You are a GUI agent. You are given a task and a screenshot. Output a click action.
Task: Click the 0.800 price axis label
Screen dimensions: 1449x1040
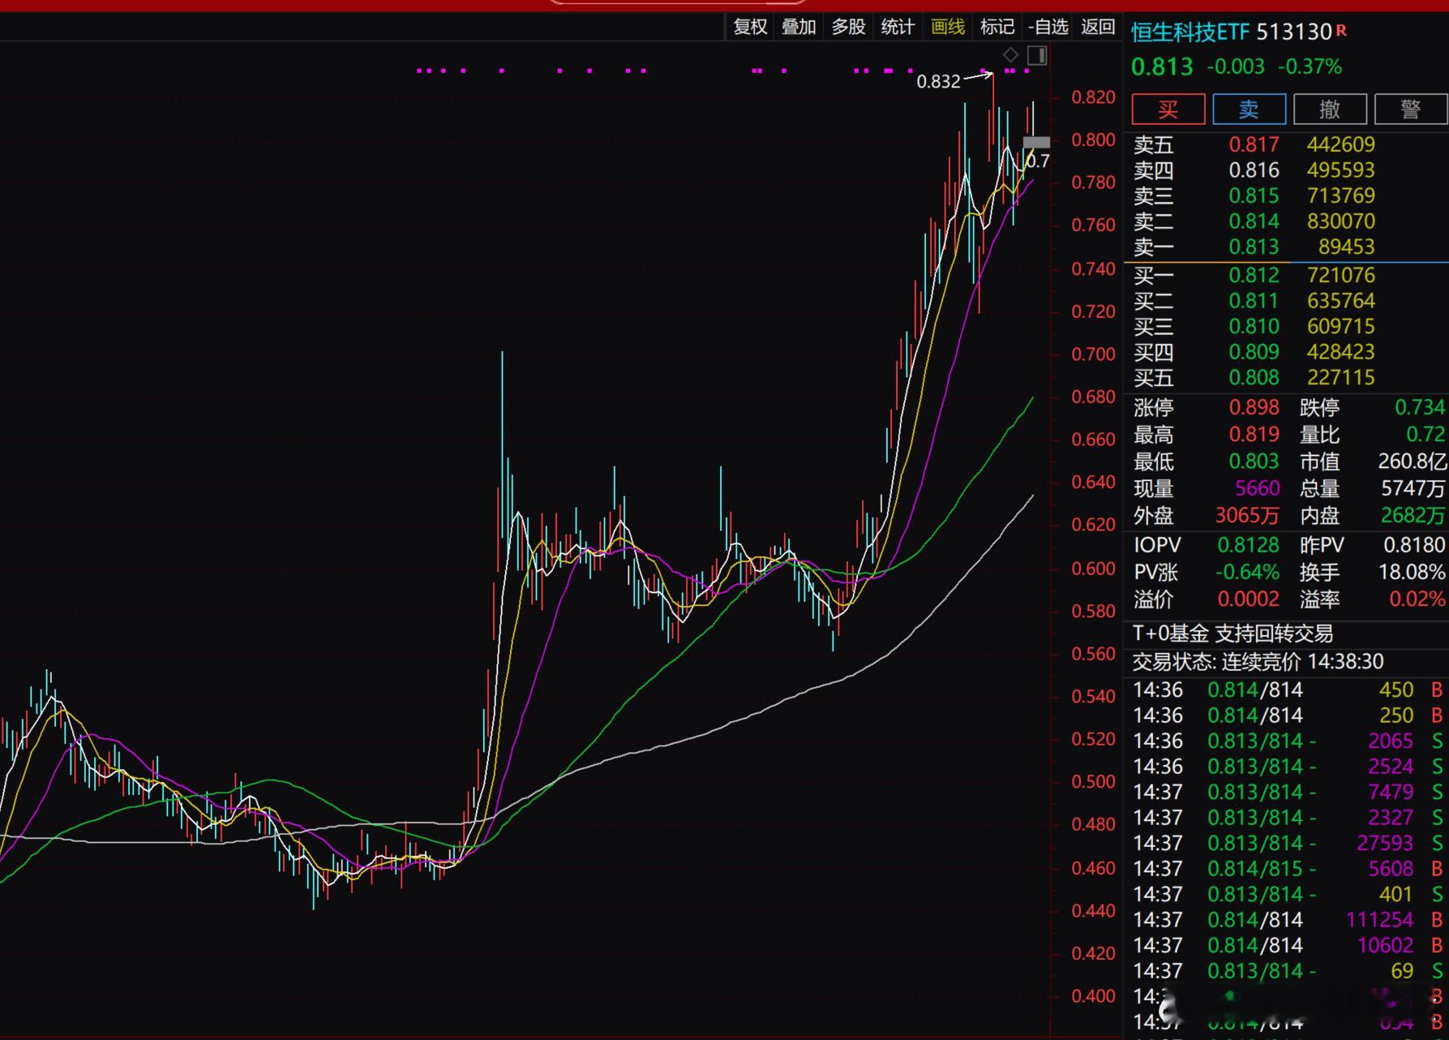point(1093,140)
